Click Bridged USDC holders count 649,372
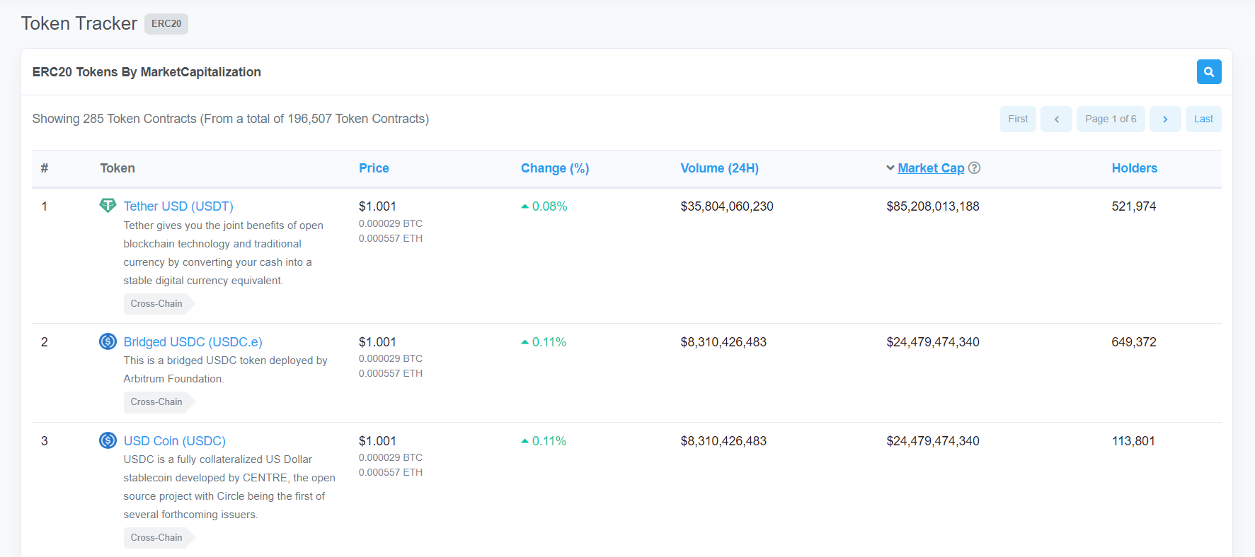The width and height of the screenshot is (1255, 557). [x=1134, y=342]
